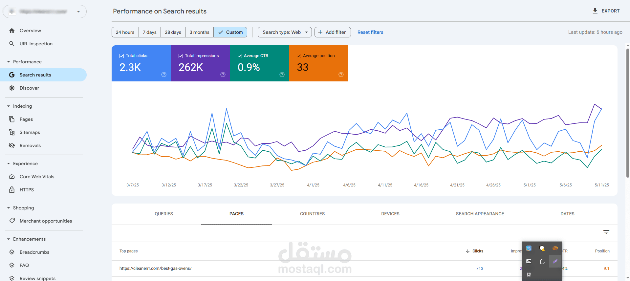This screenshot has width=630, height=281.
Task: Uncheck the Average CTR metric checkbox
Action: tap(240, 56)
